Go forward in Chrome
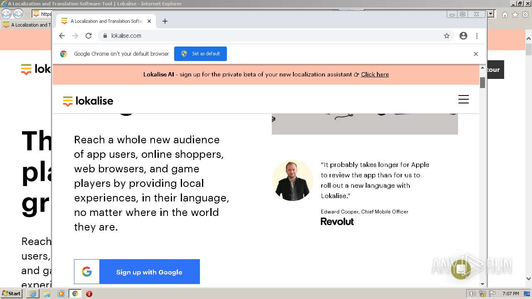 [x=75, y=36]
